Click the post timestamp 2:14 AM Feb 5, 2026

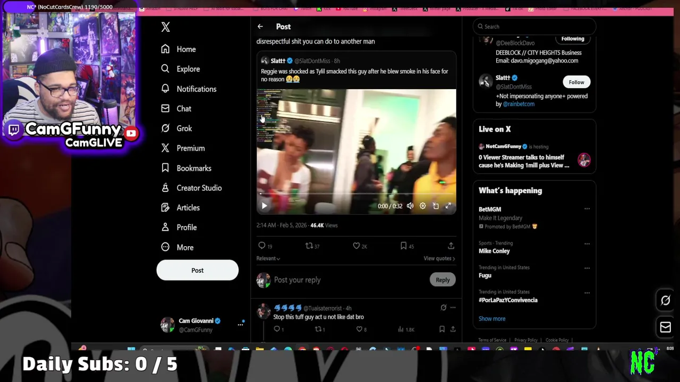tap(282, 225)
